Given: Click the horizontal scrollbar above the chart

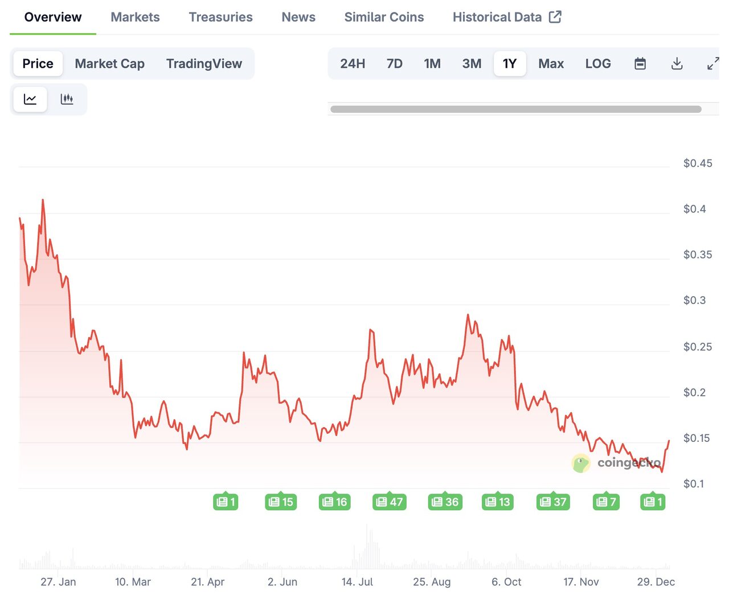Looking at the screenshot, I should (515, 109).
